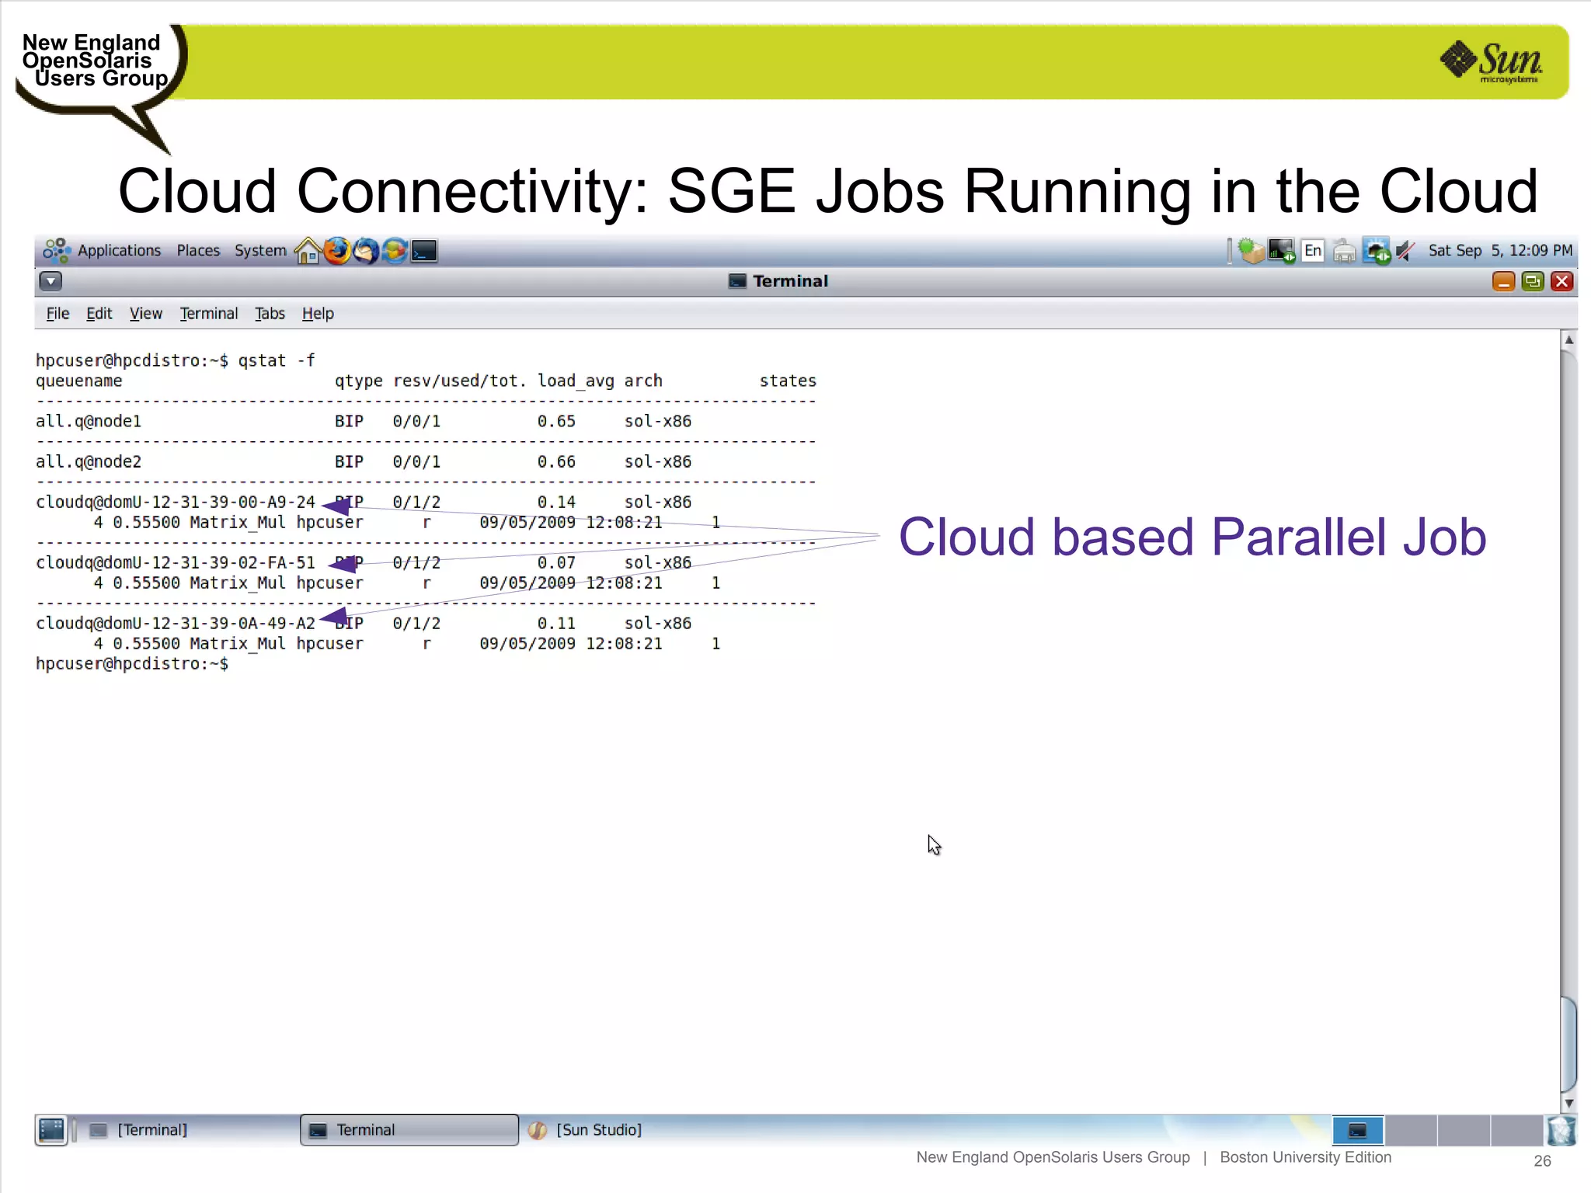Click the load_avg value 0.66
Viewport: 1591px width, 1193px height.
tap(556, 461)
